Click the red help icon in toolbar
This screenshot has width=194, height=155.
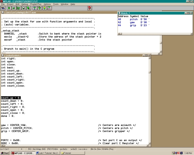90,8
